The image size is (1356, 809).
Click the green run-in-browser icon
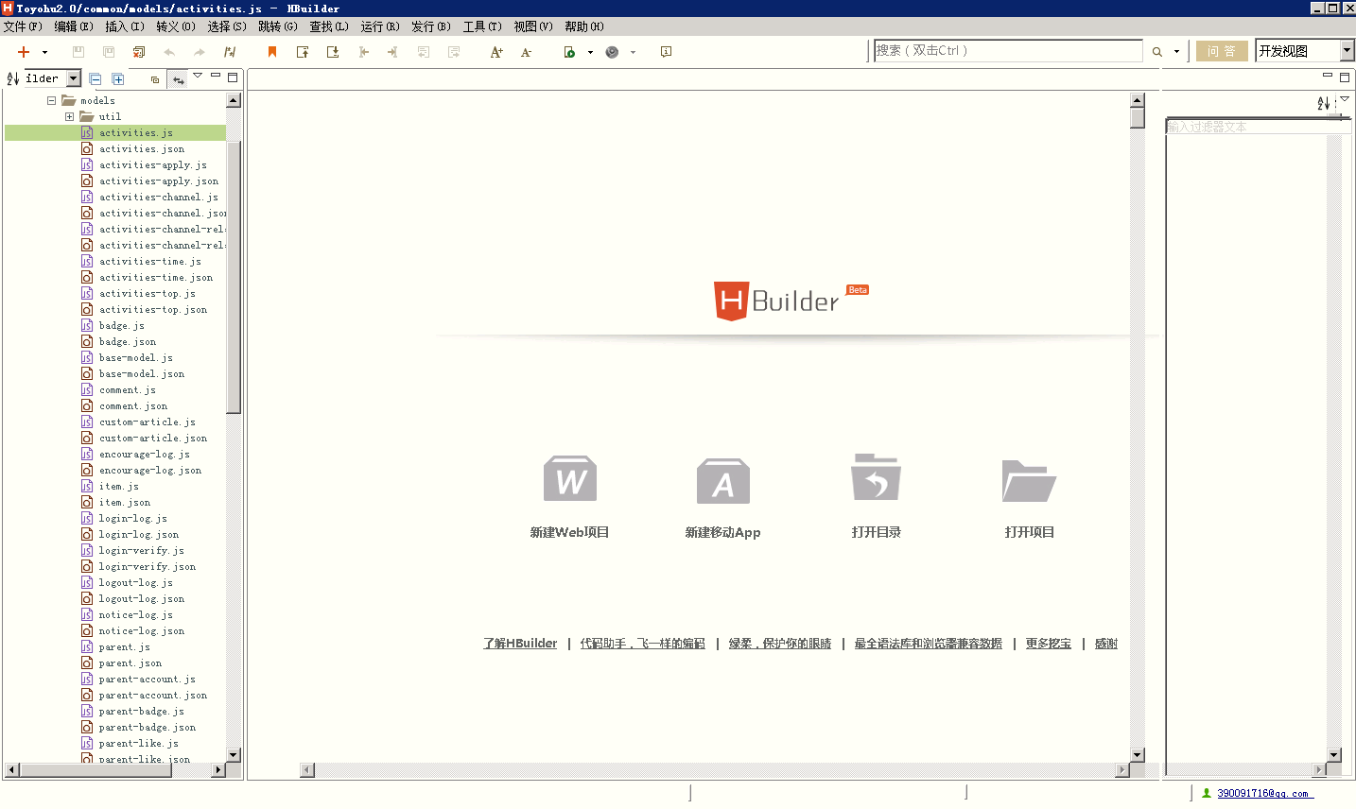pyautogui.click(x=569, y=52)
